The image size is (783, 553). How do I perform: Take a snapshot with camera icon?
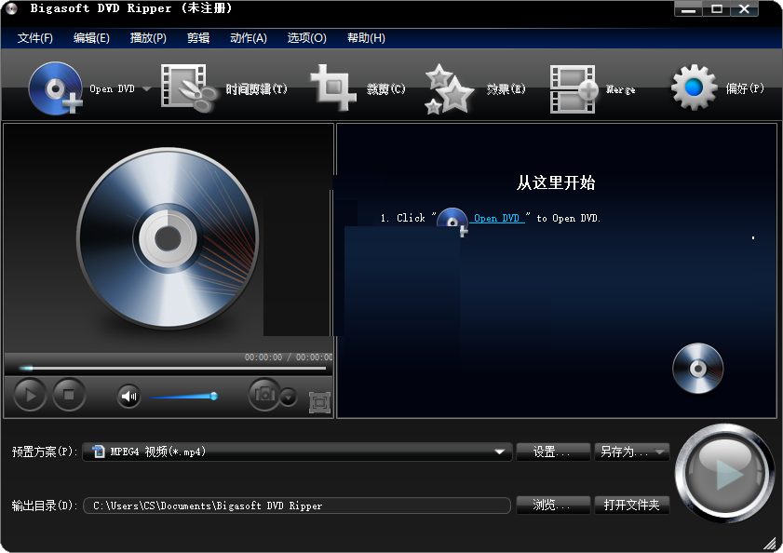click(264, 395)
